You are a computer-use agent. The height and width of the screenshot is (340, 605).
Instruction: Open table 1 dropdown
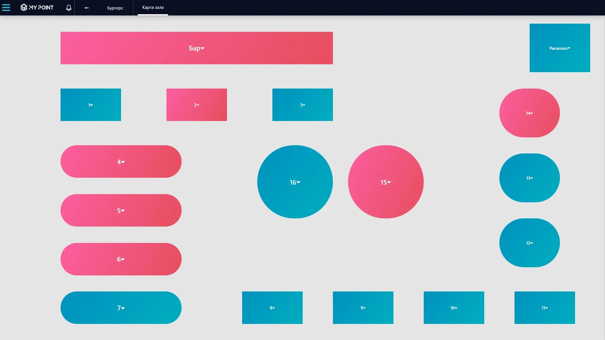[x=91, y=105]
